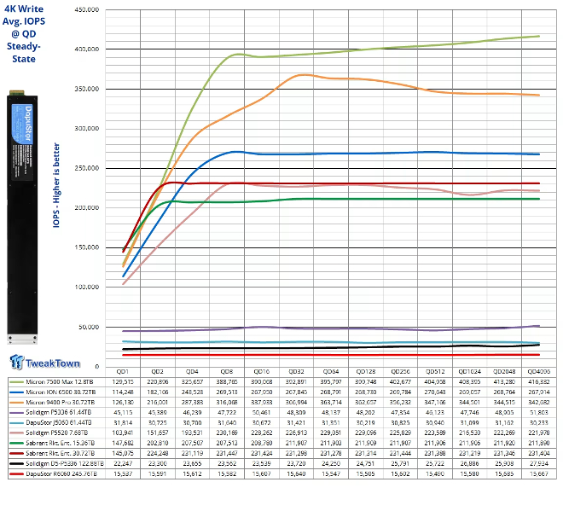Click the red DapuStor R6060 legend swatch
Screen dimensions: 563x517
click(x=16, y=473)
